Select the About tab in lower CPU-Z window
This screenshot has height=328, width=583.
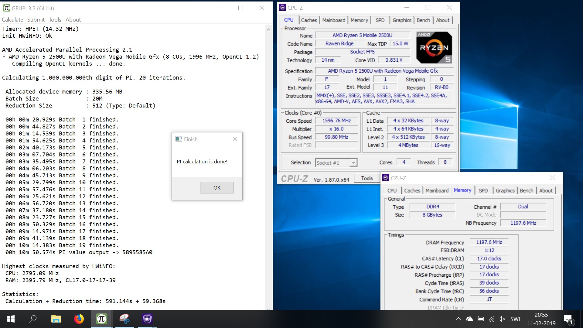click(546, 191)
